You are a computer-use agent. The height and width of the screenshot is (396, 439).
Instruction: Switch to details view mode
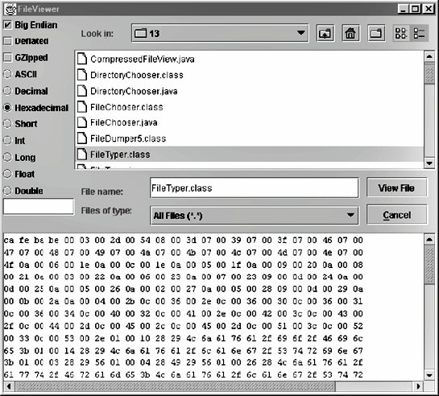point(419,33)
